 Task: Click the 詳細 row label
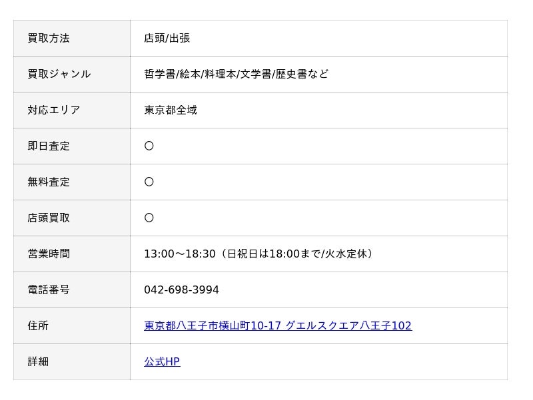38,361
